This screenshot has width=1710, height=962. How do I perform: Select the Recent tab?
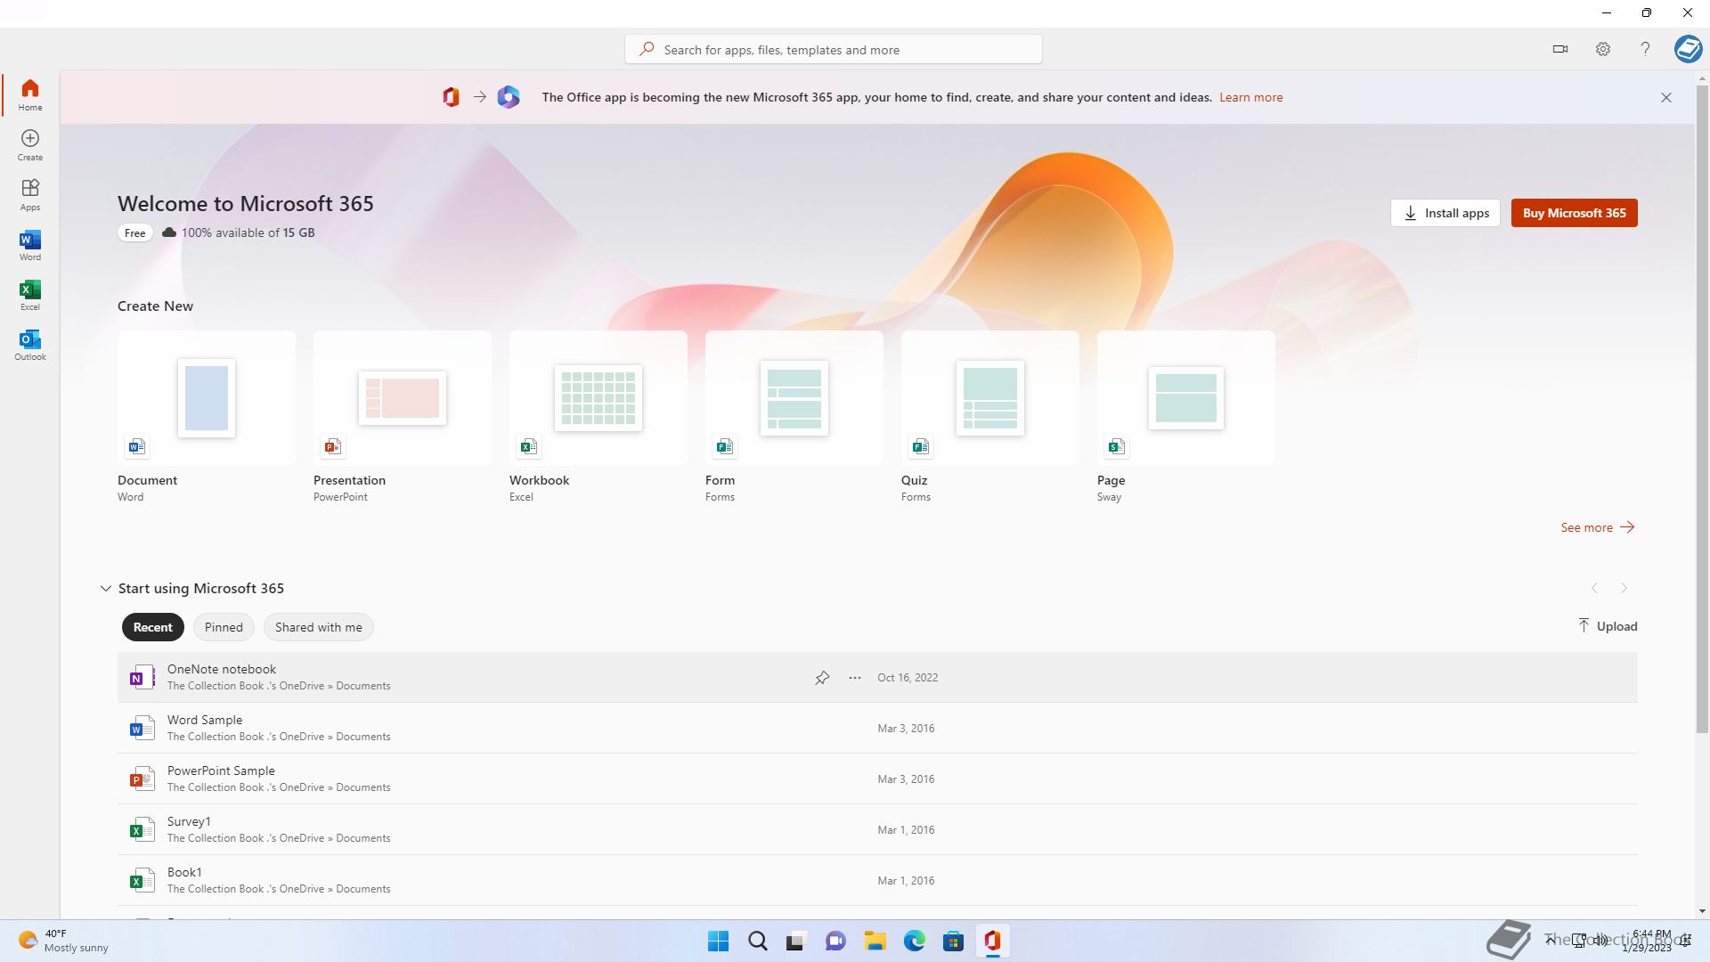pyautogui.click(x=152, y=627)
